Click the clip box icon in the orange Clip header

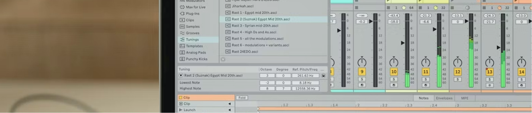pos(181,97)
